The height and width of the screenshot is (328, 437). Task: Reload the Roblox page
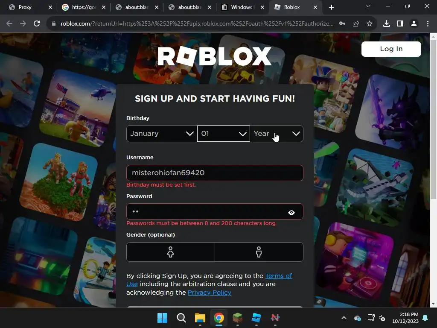click(x=37, y=24)
